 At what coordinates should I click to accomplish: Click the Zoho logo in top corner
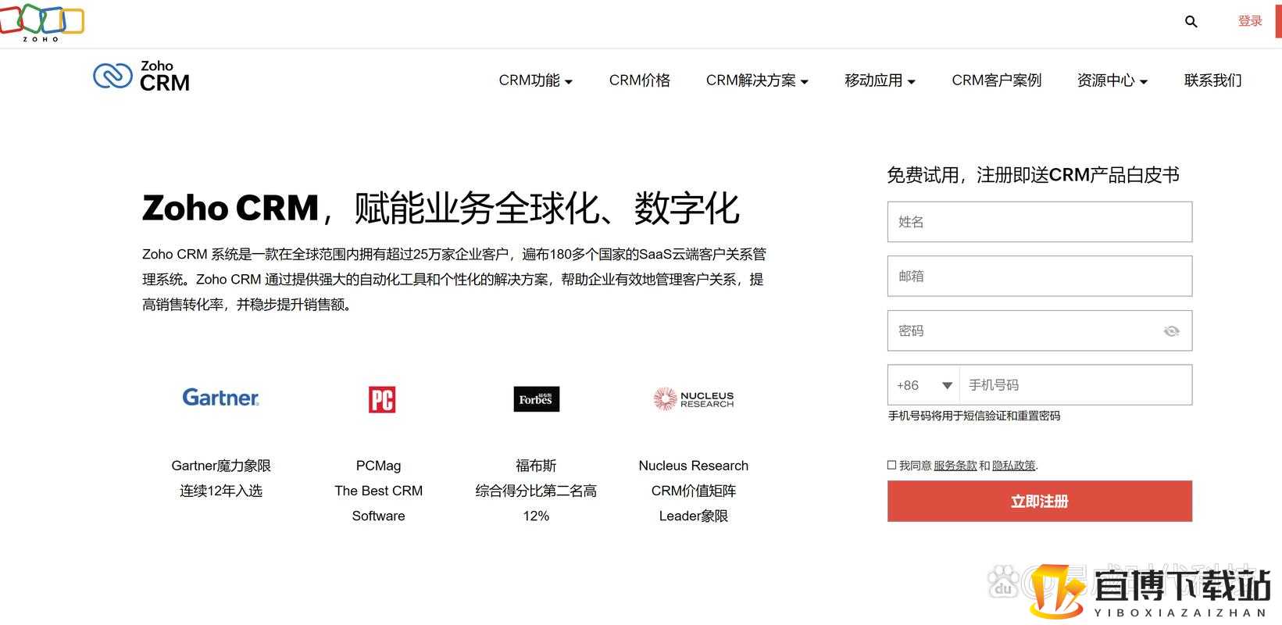tap(42, 22)
